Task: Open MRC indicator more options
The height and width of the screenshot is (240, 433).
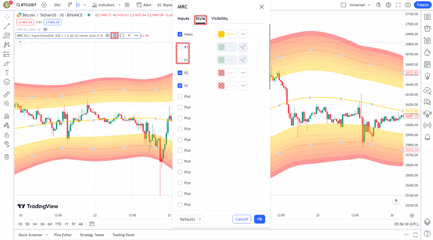Action: coord(137,35)
